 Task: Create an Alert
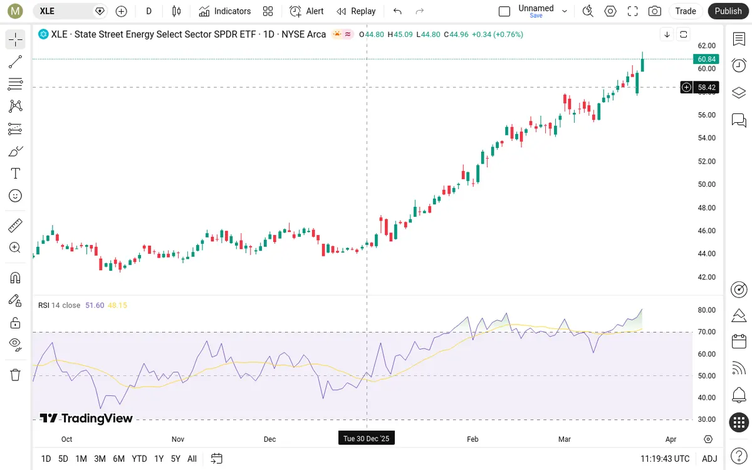coord(307,11)
